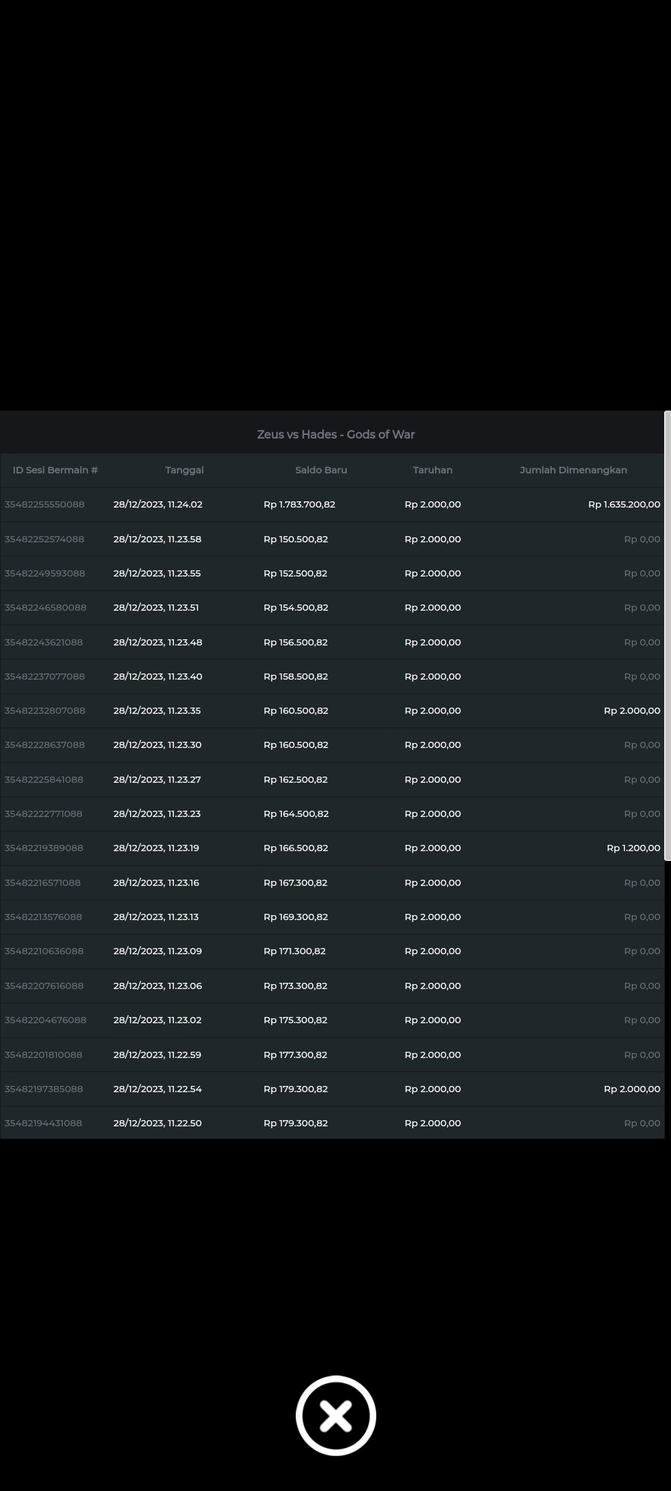Select the row dated 28/12/2023, 11.23.40
The width and height of the screenshot is (671, 1491).
coord(158,677)
